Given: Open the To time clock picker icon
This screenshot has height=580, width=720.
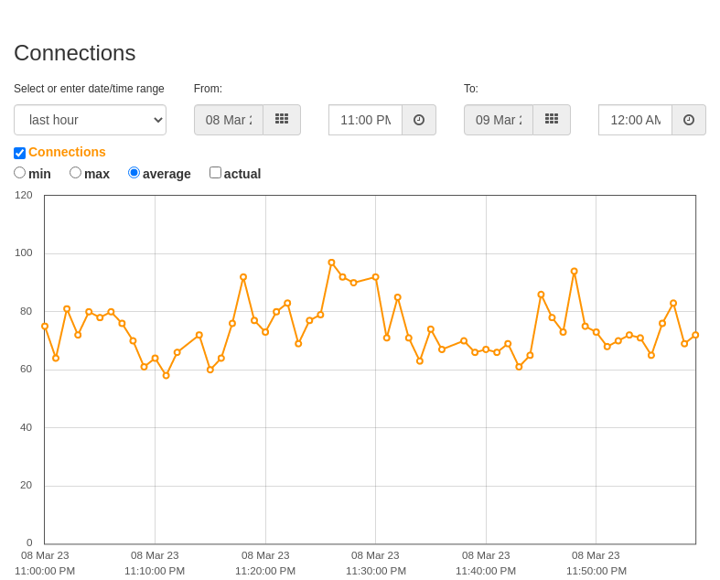Looking at the screenshot, I should [689, 120].
